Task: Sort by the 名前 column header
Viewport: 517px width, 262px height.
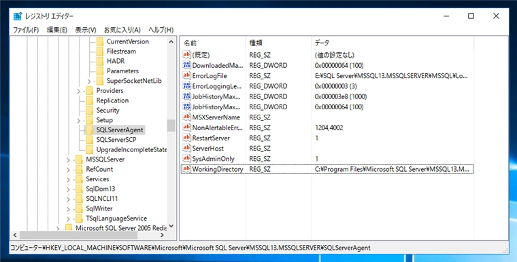Action: coord(213,43)
